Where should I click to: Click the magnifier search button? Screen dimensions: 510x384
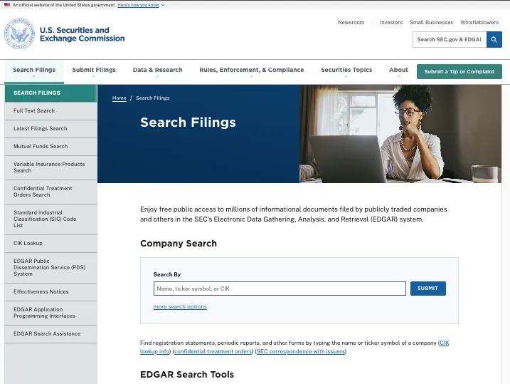494,40
